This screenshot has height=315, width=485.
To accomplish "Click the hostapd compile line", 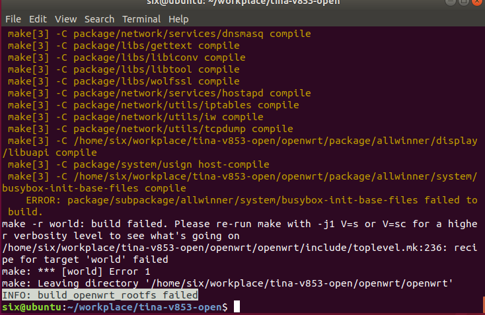I will (x=159, y=93).
